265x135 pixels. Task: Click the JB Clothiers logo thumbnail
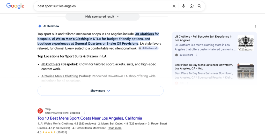pos(246,43)
